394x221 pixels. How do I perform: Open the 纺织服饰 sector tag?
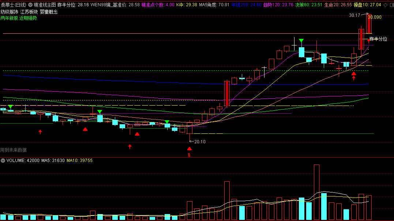pyautogui.click(x=9, y=12)
